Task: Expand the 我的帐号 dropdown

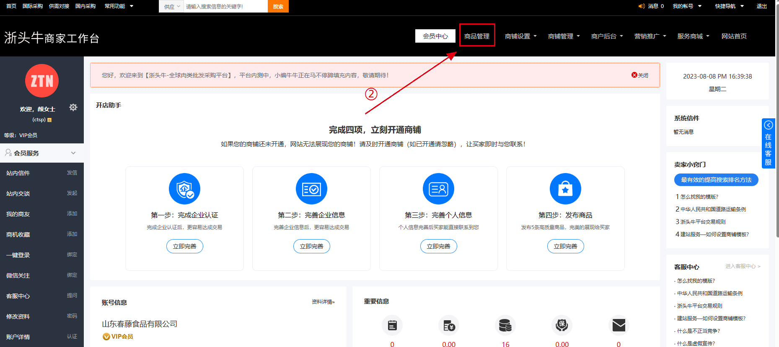Action: 687,6
